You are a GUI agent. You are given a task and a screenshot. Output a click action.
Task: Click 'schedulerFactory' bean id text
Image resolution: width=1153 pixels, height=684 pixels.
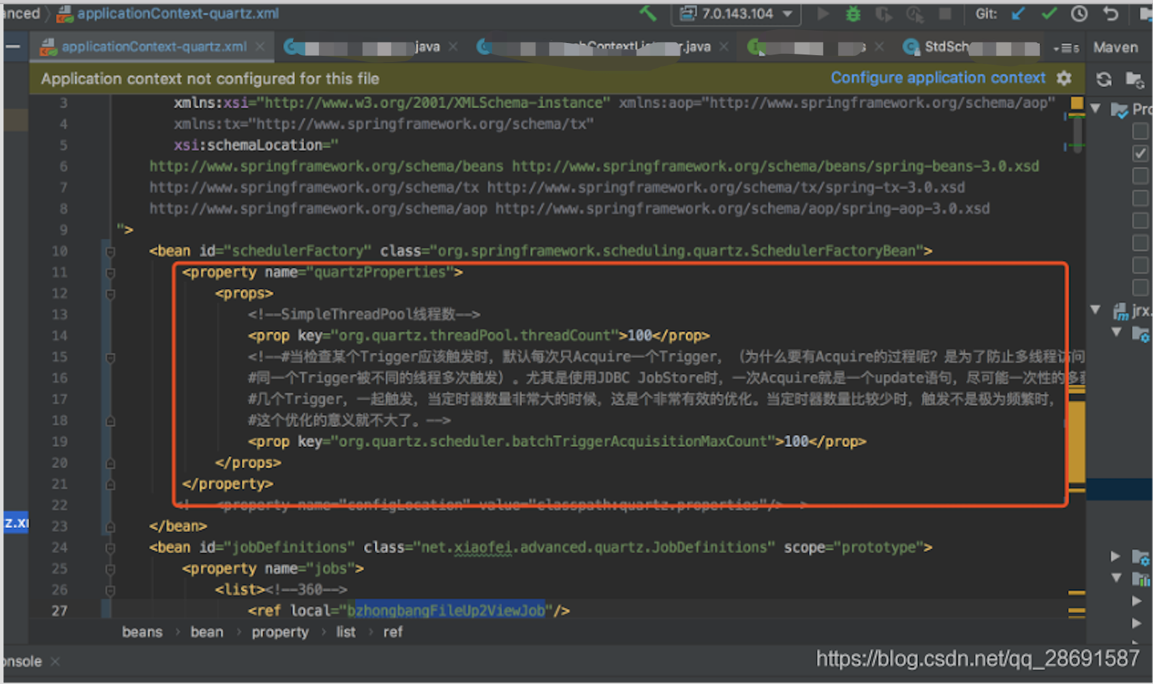[298, 251]
